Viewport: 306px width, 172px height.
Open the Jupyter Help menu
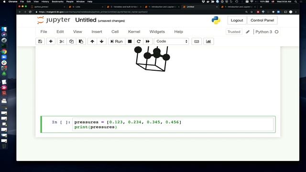click(178, 32)
